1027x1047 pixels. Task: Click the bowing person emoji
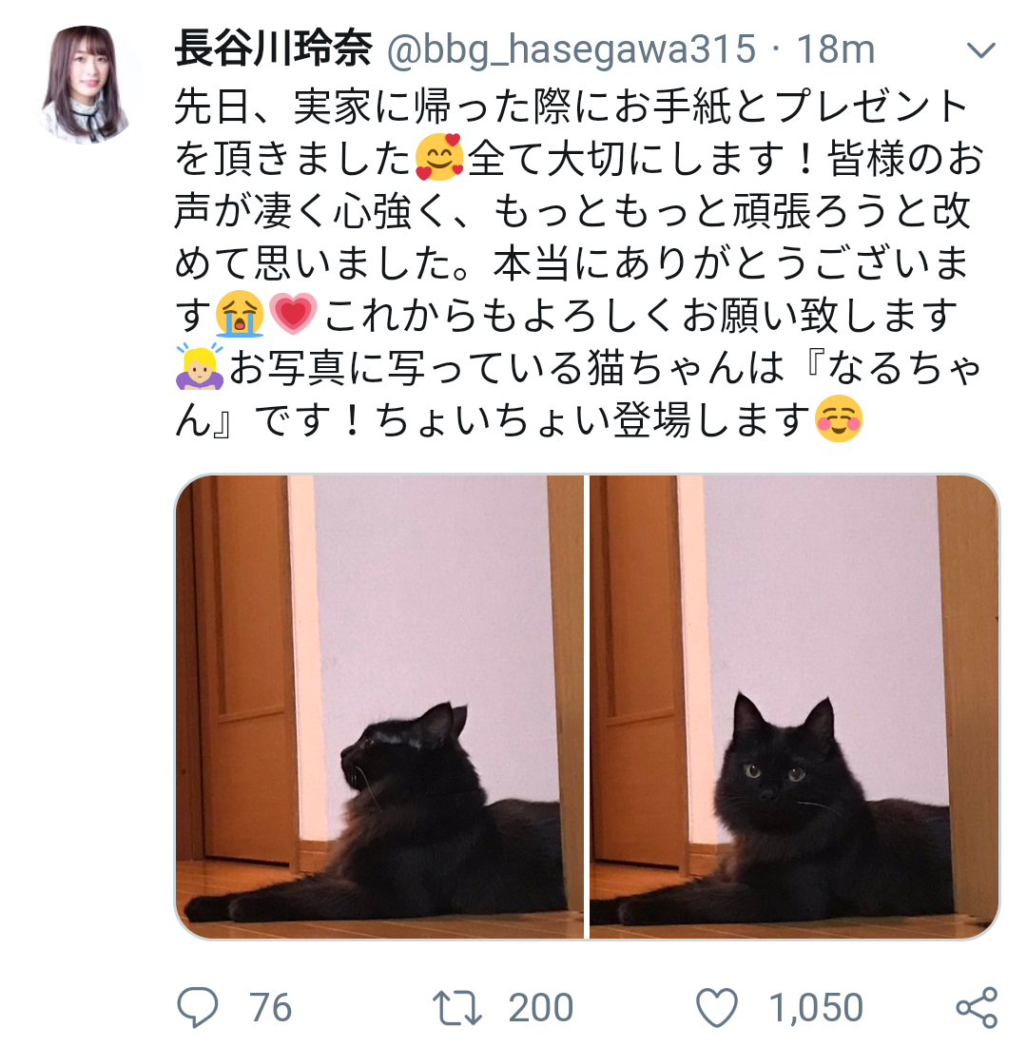pyautogui.click(x=199, y=366)
